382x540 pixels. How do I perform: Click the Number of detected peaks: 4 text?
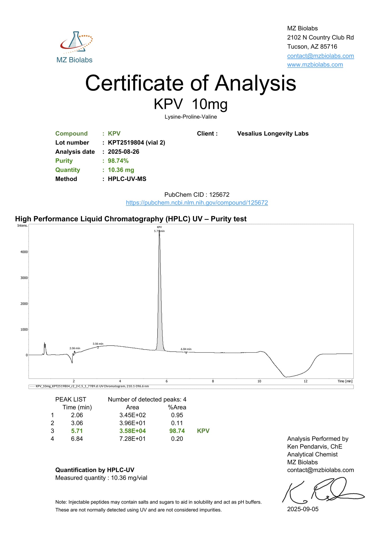147,399
